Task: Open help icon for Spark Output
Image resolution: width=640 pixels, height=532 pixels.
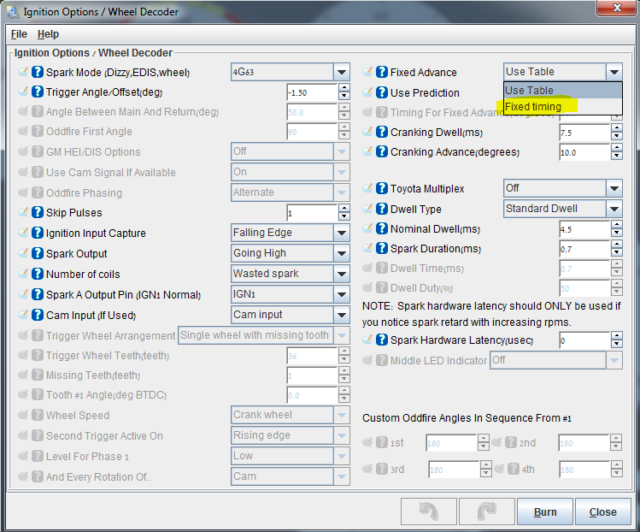Action: pyautogui.click(x=37, y=253)
